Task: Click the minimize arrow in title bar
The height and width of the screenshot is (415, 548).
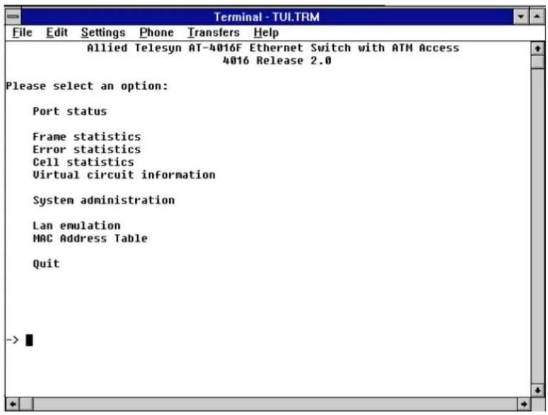Action: tap(521, 16)
